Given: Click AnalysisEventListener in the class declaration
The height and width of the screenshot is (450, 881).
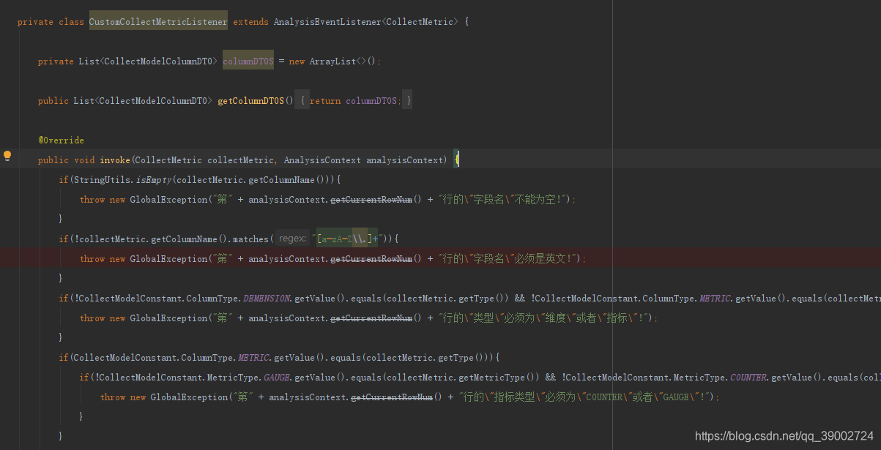Looking at the screenshot, I should (x=327, y=22).
